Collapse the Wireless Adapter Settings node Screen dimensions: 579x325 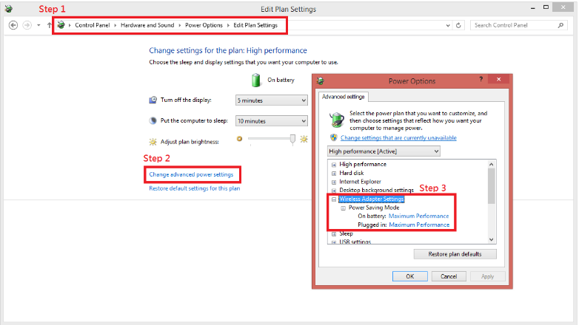tap(334, 199)
